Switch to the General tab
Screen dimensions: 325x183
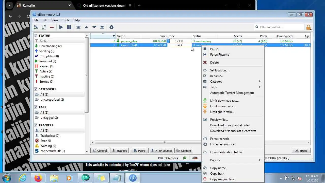tap(100, 151)
